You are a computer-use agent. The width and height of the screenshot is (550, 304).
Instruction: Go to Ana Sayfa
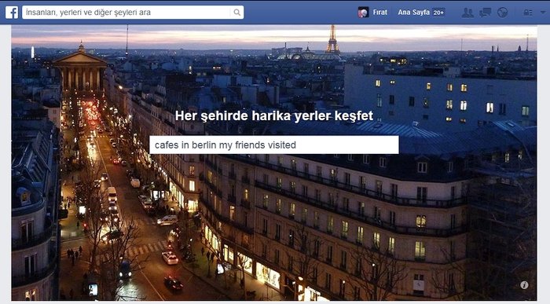(413, 13)
